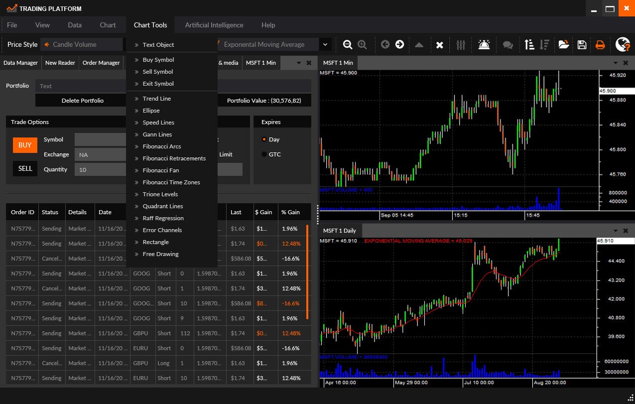Open the chat bubbles icon
The width and height of the screenshot is (635, 404).
(x=508, y=45)
